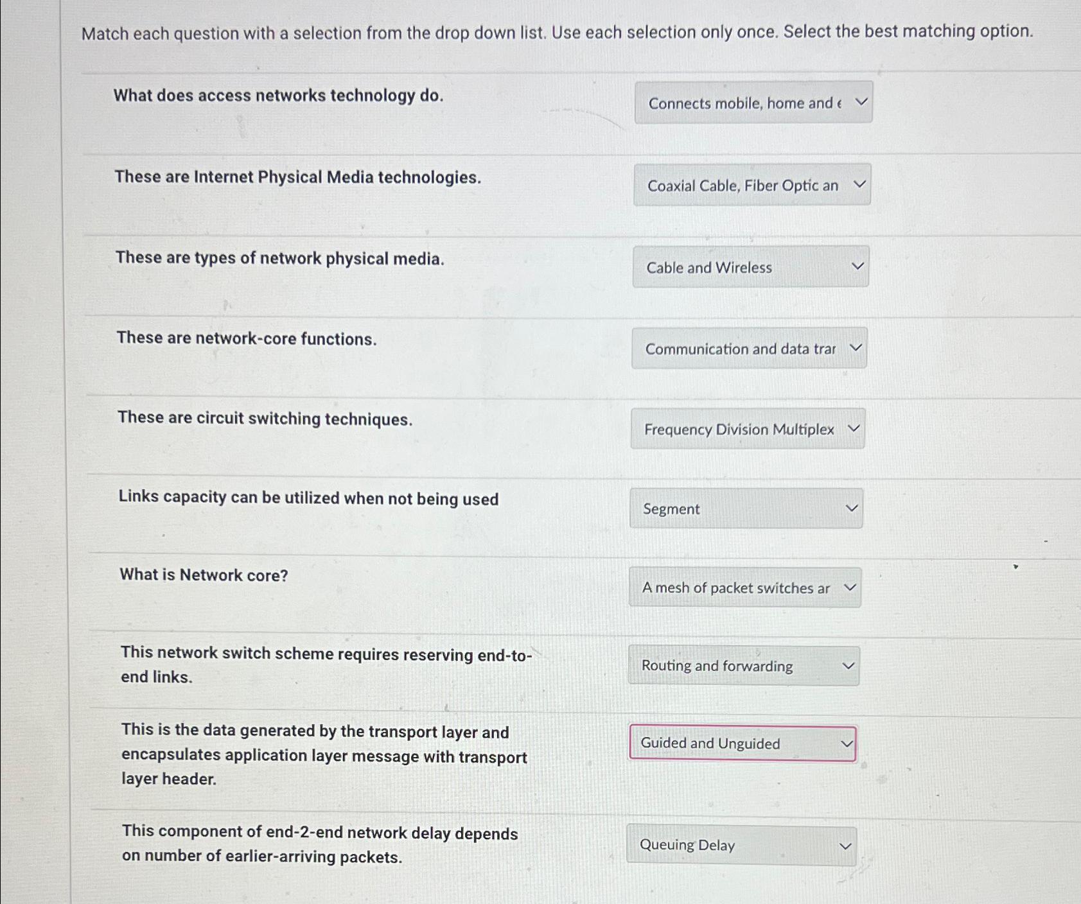Expand chevron beside 'Cable and Wireless'
Image resolution: width=1081 pixels, height=904 pixels.
tap(859, 265)
